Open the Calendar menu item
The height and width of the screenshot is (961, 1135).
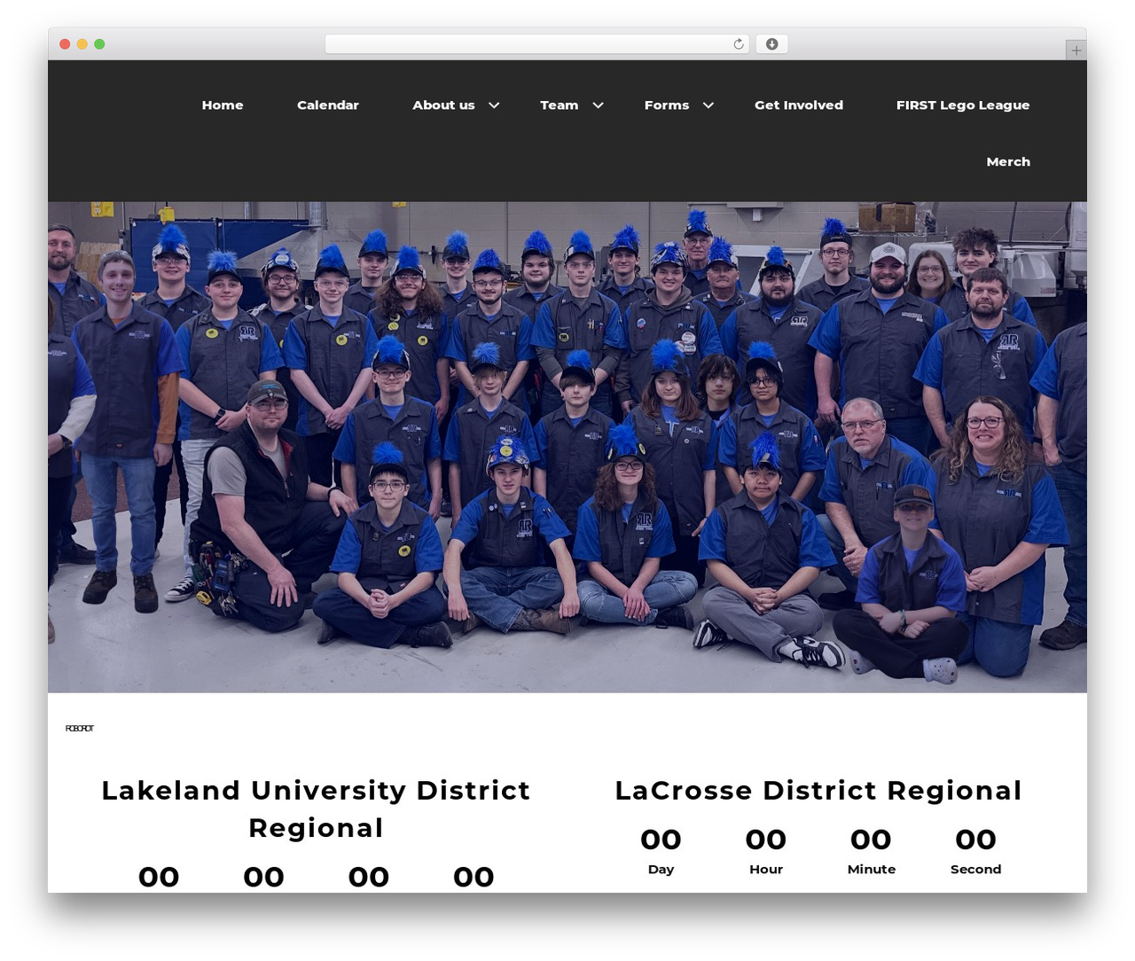click(328, 105)
